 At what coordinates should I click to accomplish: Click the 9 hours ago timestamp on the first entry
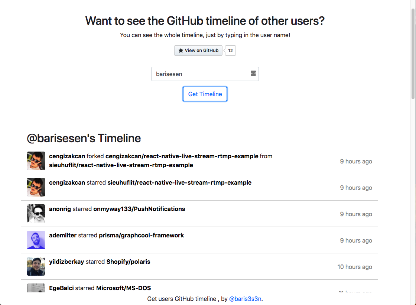tap(356, 161)
